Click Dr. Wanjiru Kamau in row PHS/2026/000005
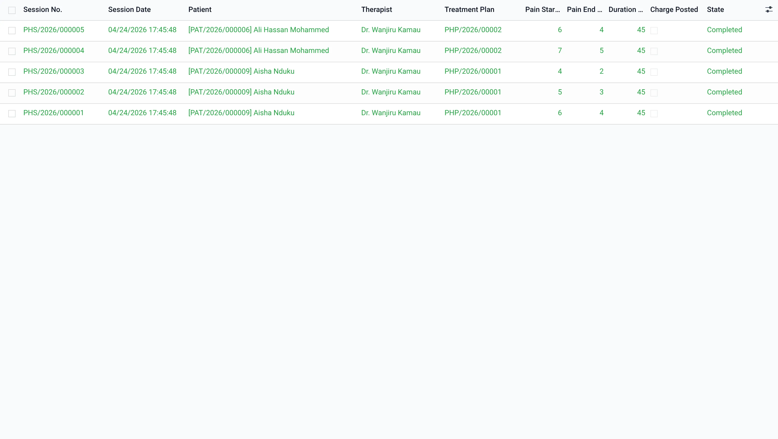 pyautogui.click(x=391, y=30)
